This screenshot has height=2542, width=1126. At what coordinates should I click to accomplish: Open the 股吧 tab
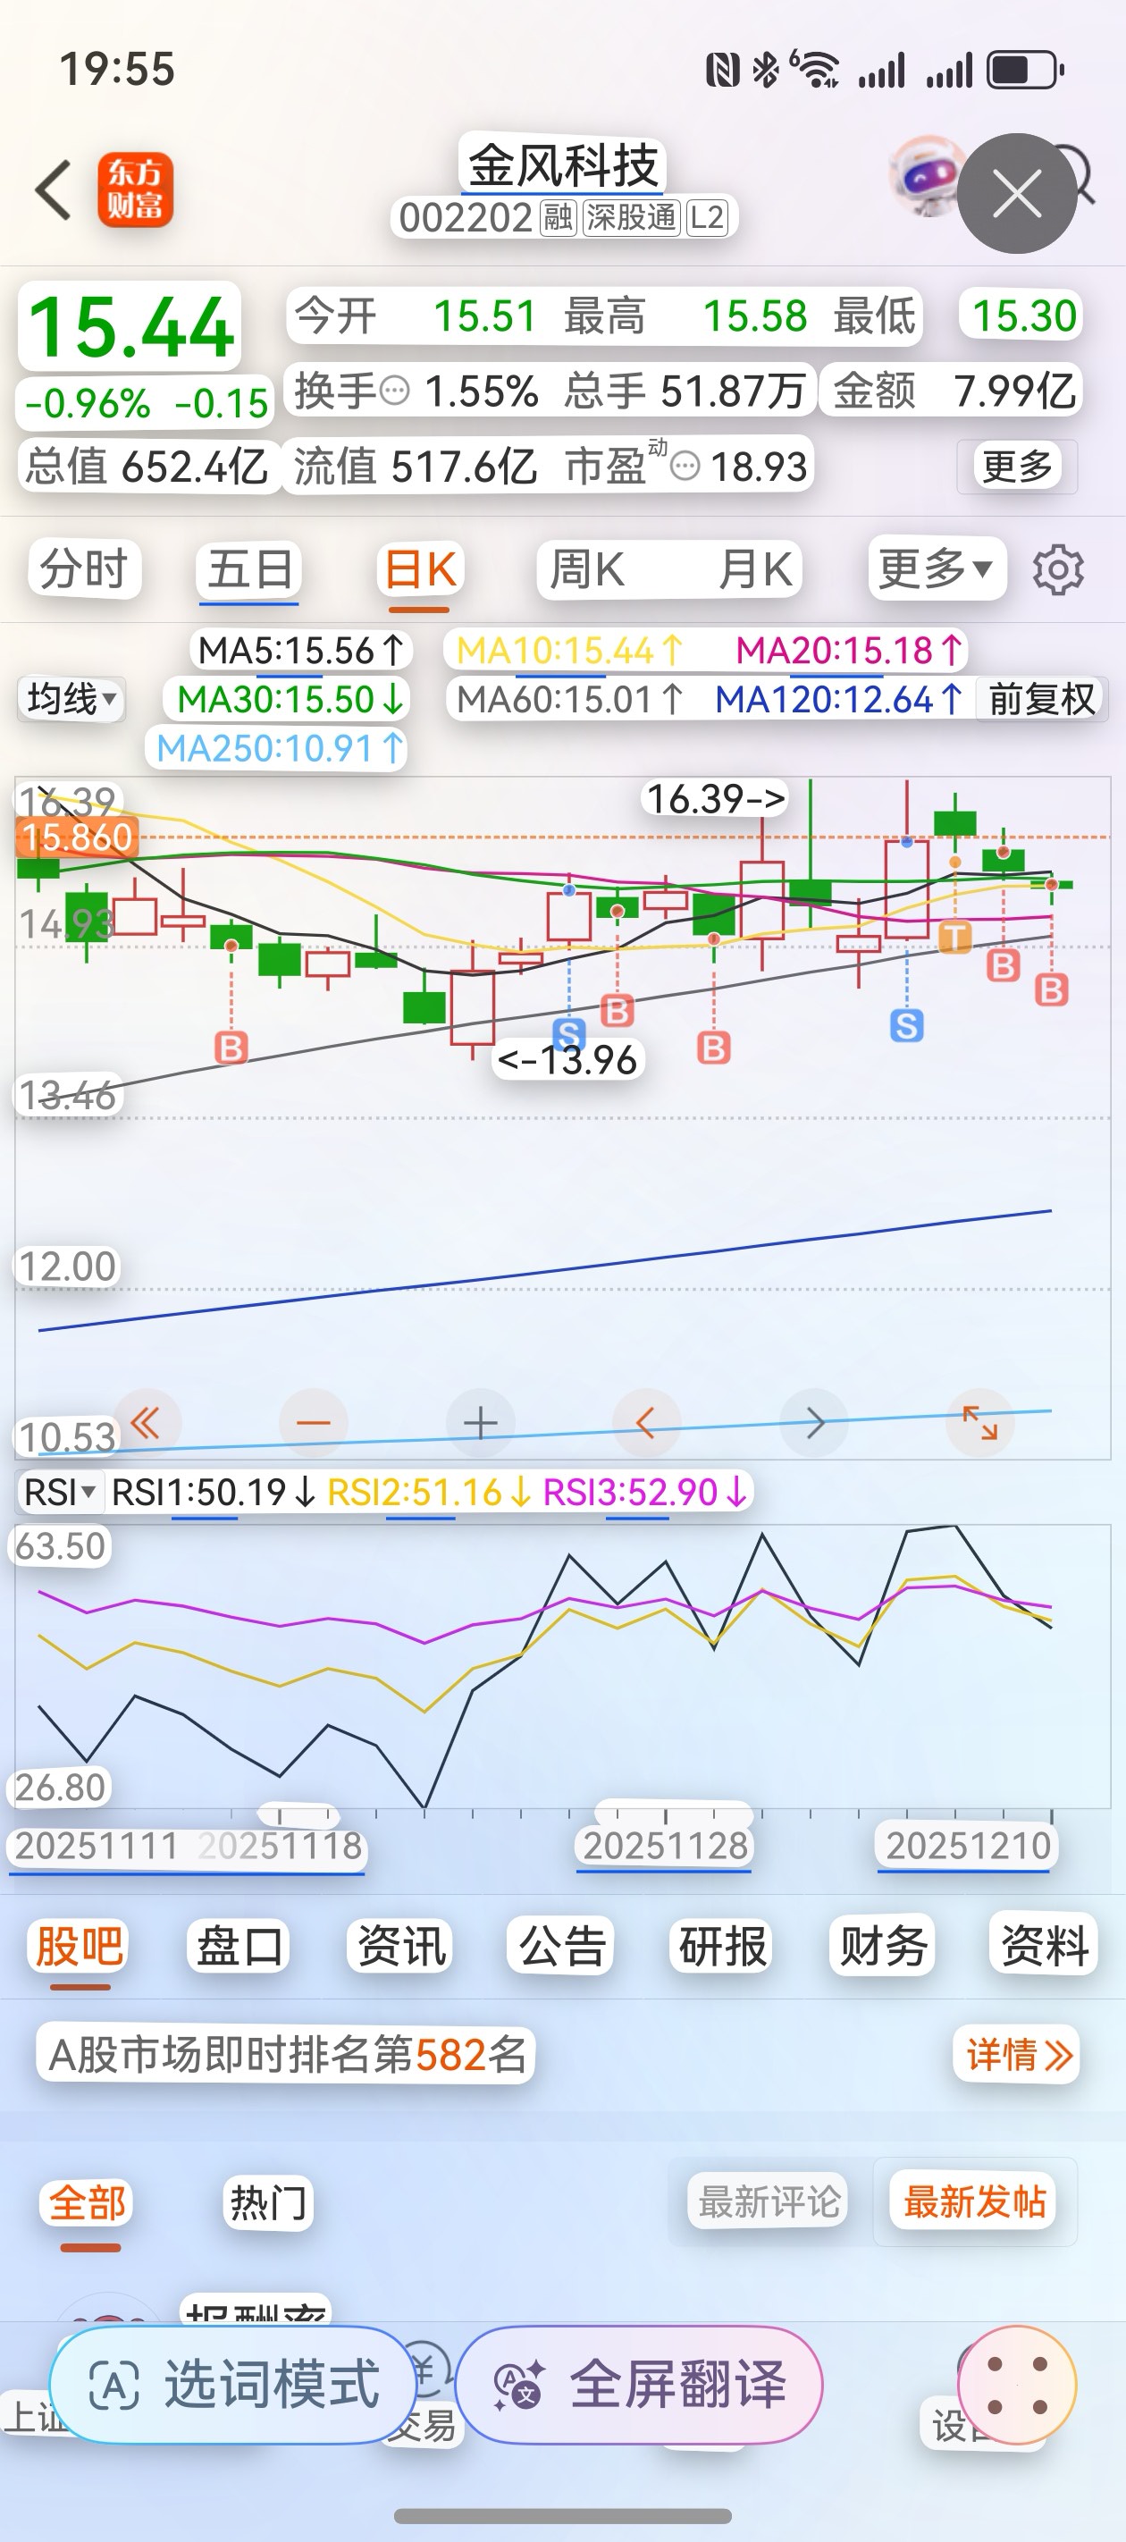click(80, 1946)
